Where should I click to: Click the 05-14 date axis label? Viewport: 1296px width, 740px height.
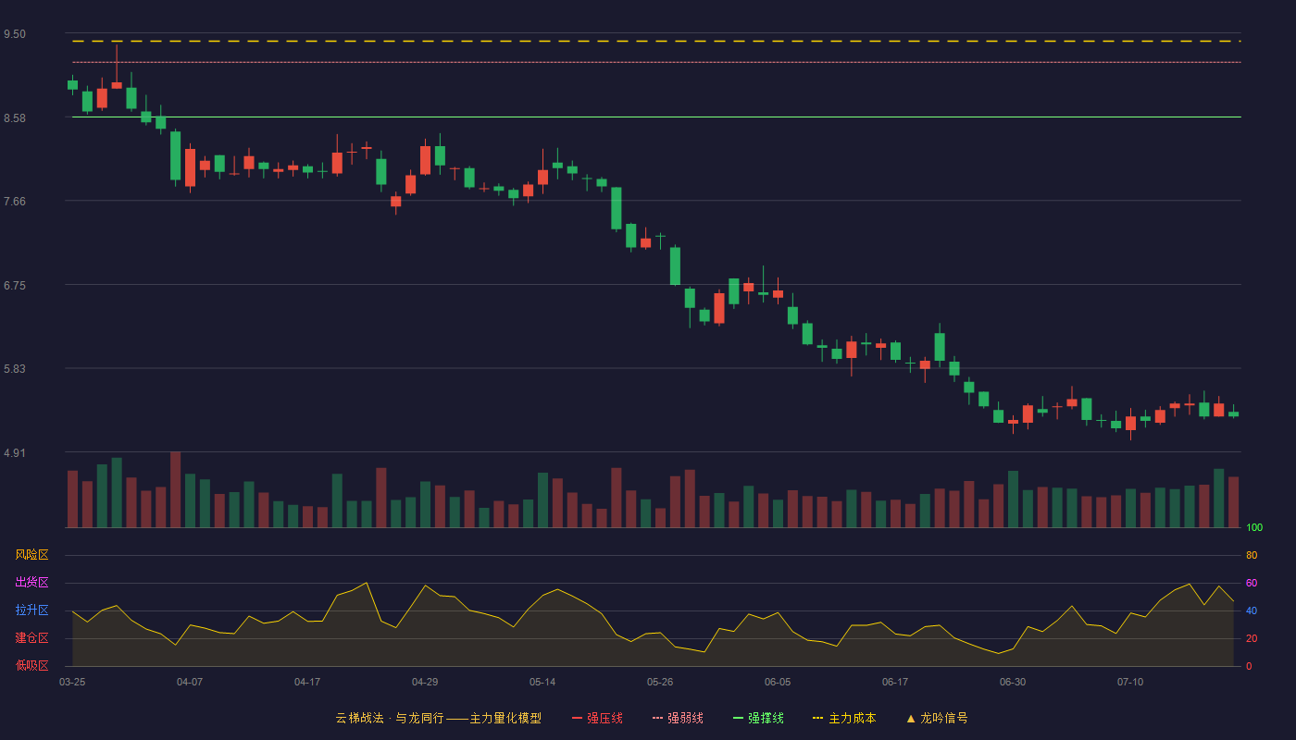[x=542, y=682]
